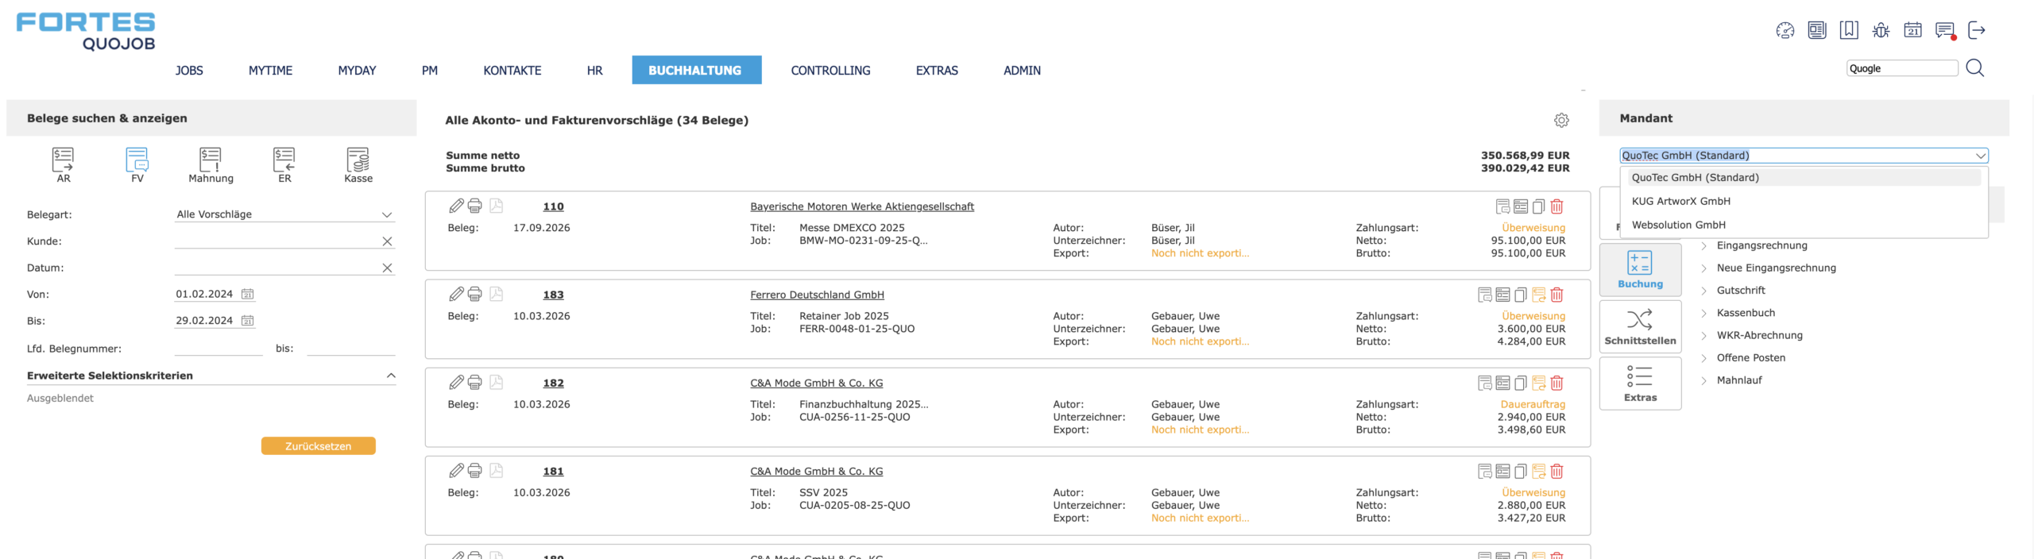Select KUG ArtworX GmbH mandant option
The height and width of the screenshot is (559, 2034).
1804,202
